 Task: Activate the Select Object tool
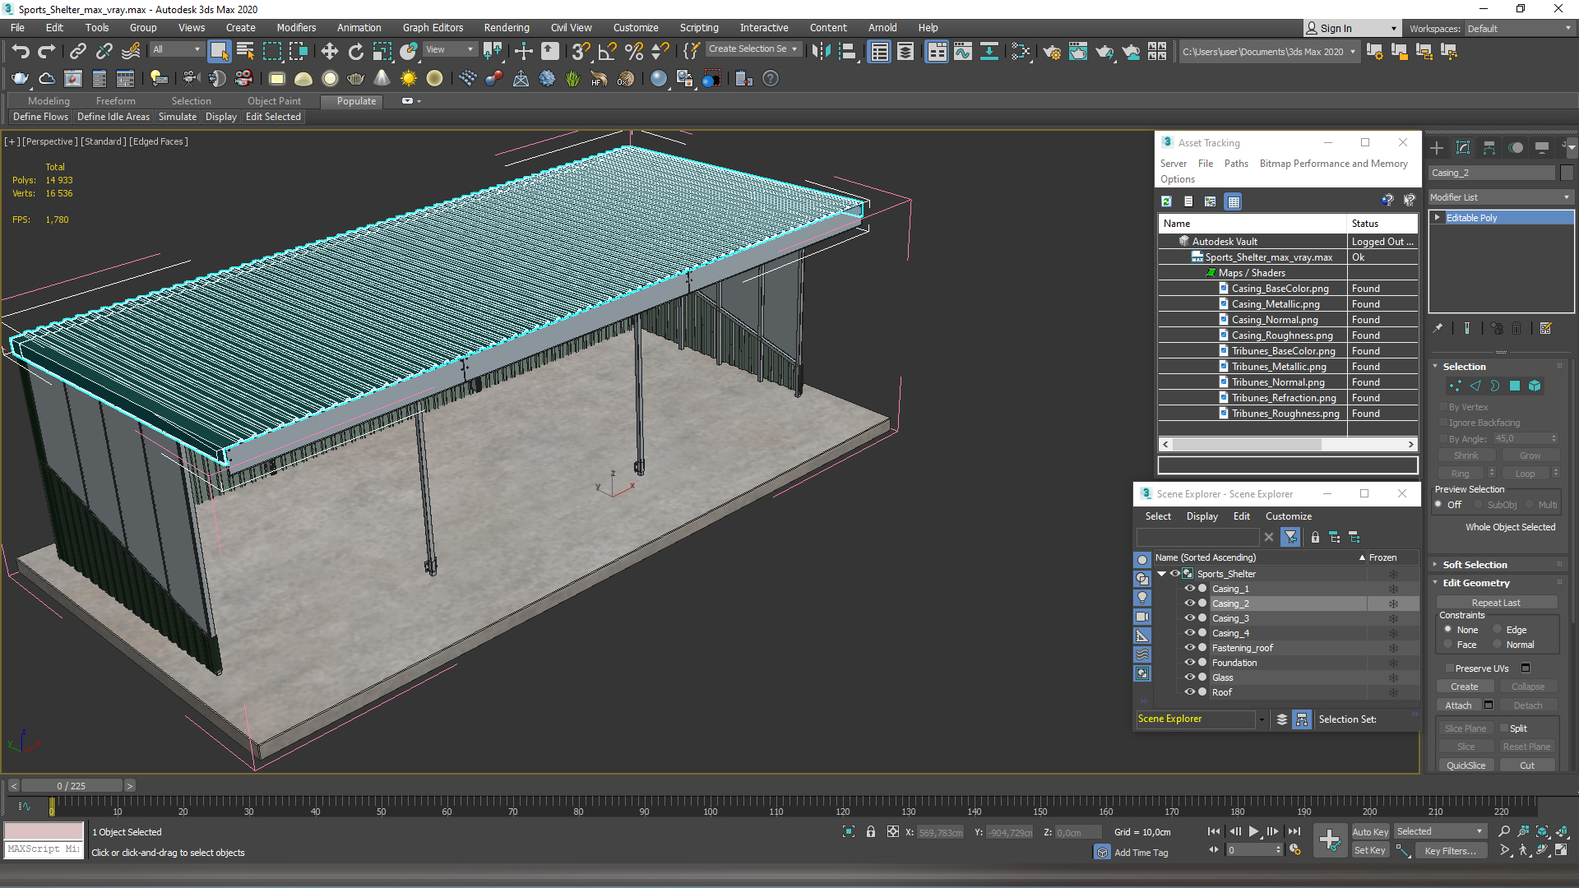(x=219, y=52)
